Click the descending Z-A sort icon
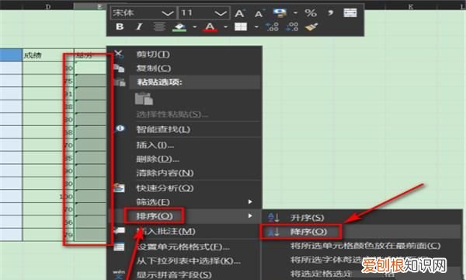 coord(273,232)
